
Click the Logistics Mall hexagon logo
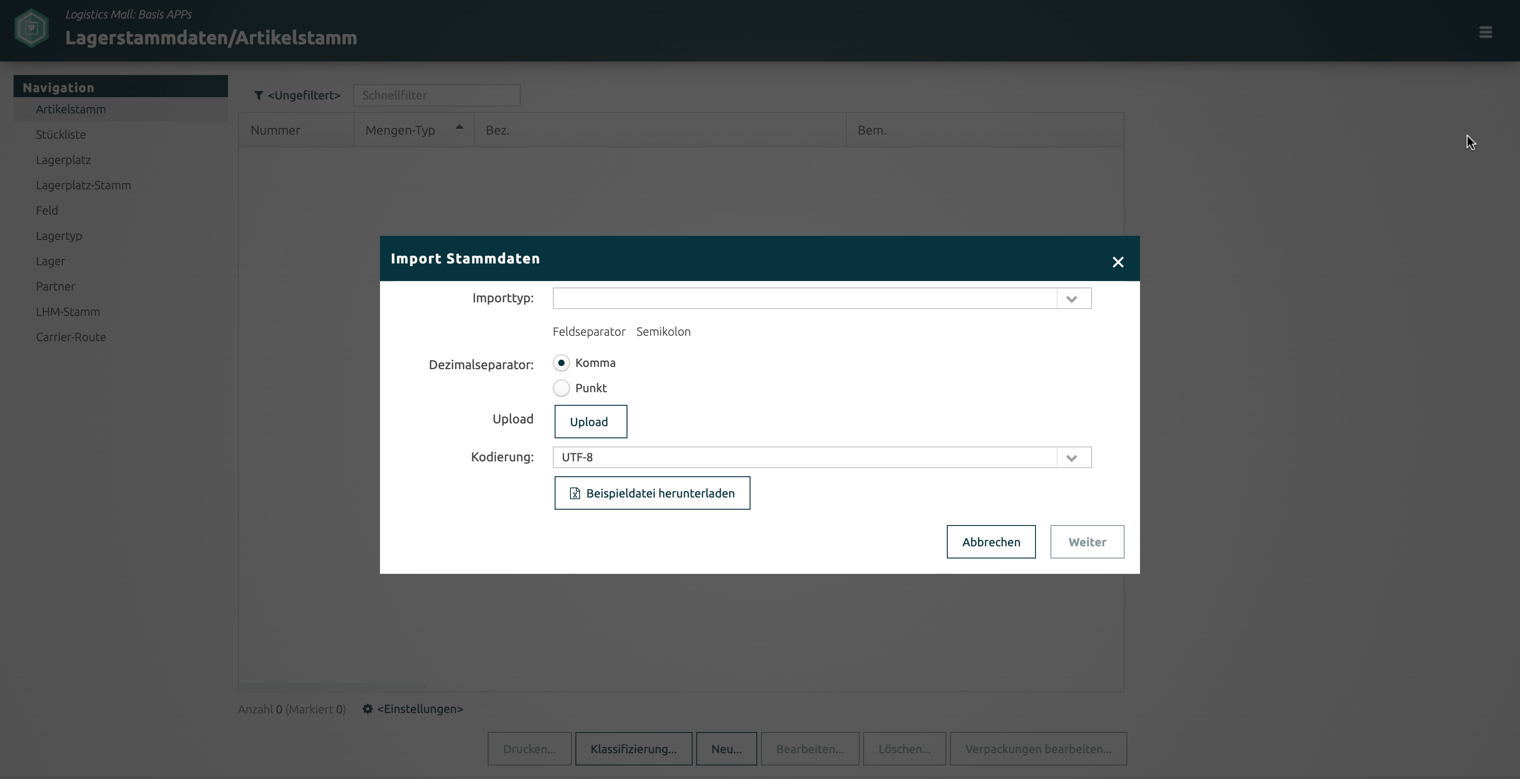(x=31, y=28)
